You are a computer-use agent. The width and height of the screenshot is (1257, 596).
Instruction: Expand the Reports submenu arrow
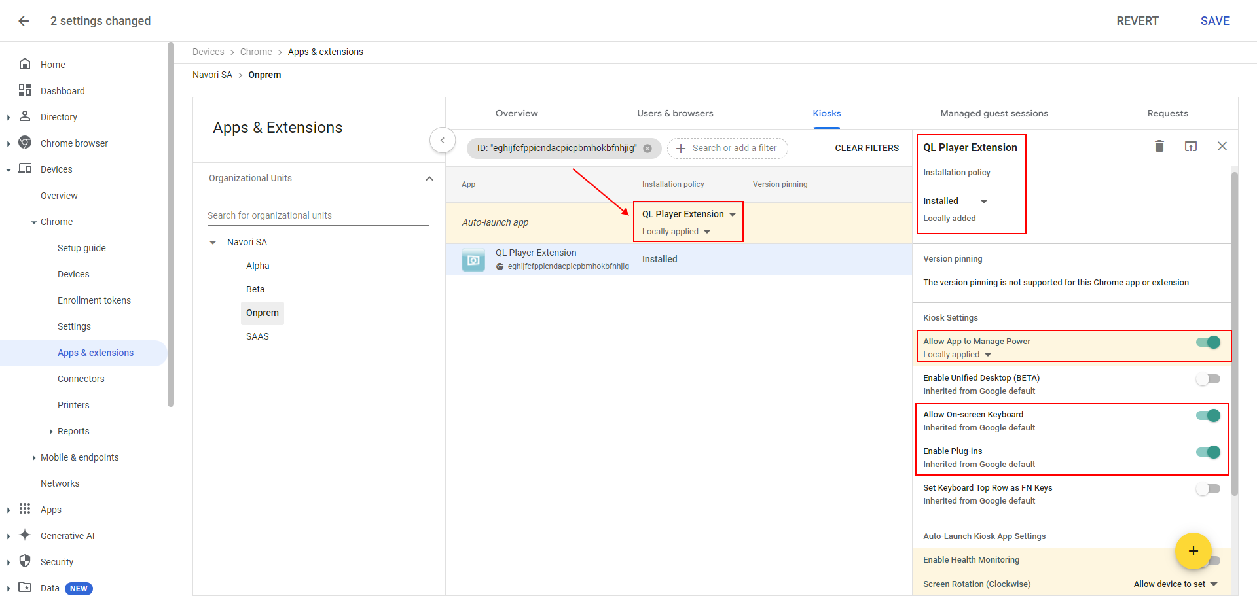tap(51, 432)
